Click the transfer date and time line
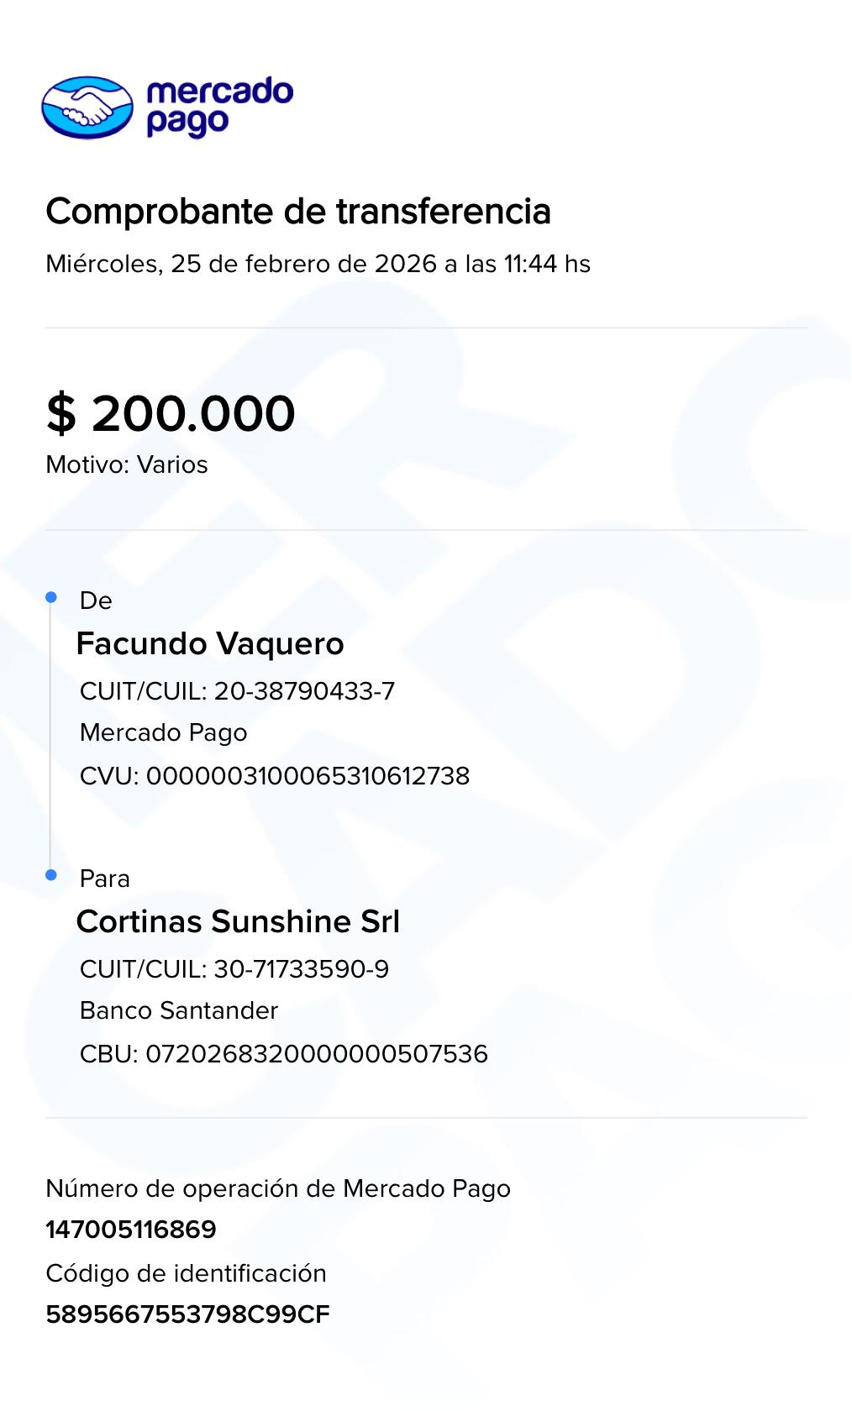This screenshot has height=1411, width=852. tap(318, 264)
